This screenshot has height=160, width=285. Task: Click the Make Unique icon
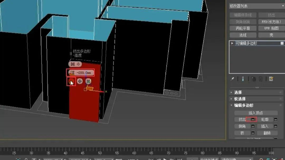click(x=253, y=79)
